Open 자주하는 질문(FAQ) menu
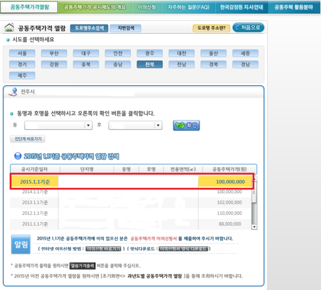The height and width of the screenshot is (290, 321). (189, 7)
